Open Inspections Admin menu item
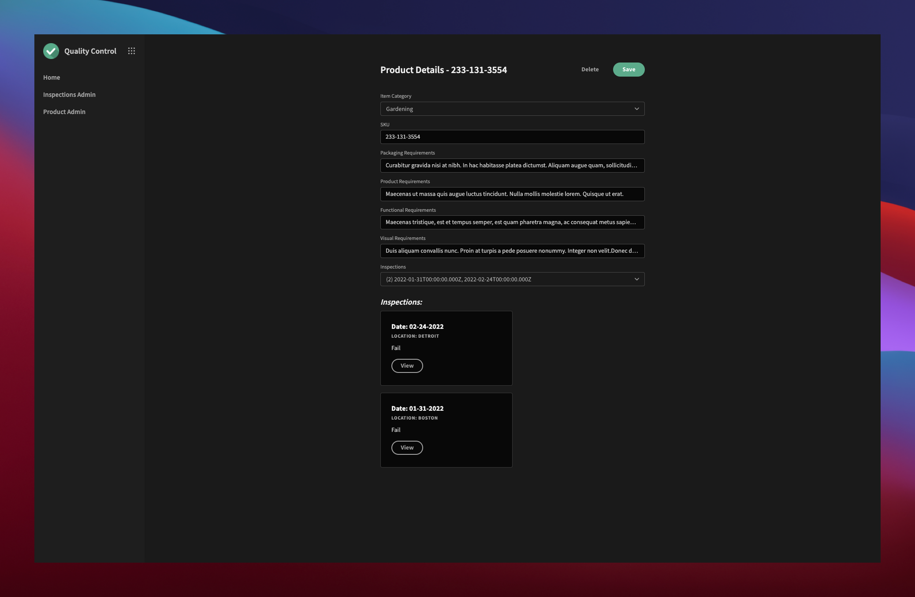This screenshot has width=915, height=597. coord(69,95)
